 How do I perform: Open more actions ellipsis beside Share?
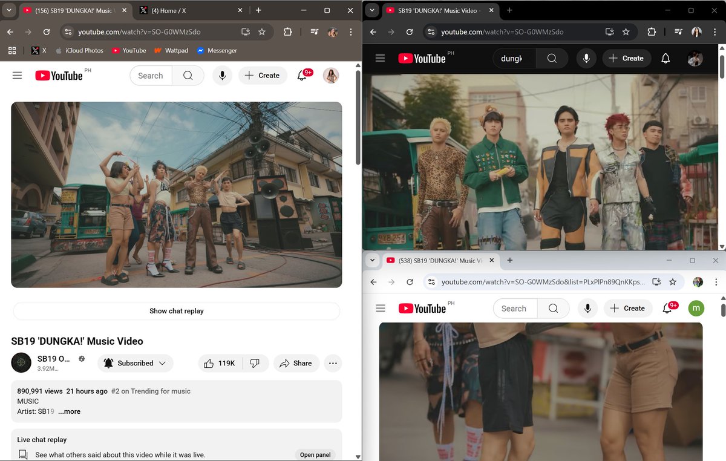pos(333,363)
